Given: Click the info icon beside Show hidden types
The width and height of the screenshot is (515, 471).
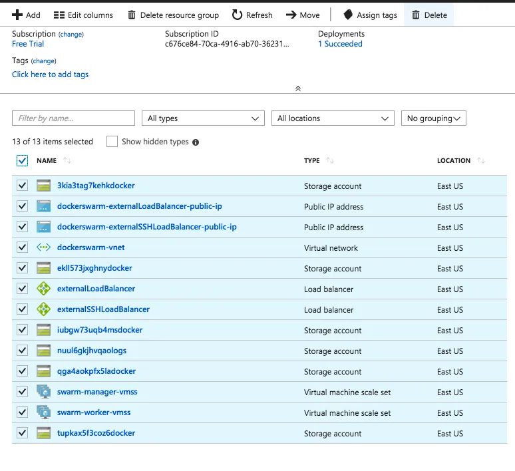Looking at the screenshot, I should point(196,142).
